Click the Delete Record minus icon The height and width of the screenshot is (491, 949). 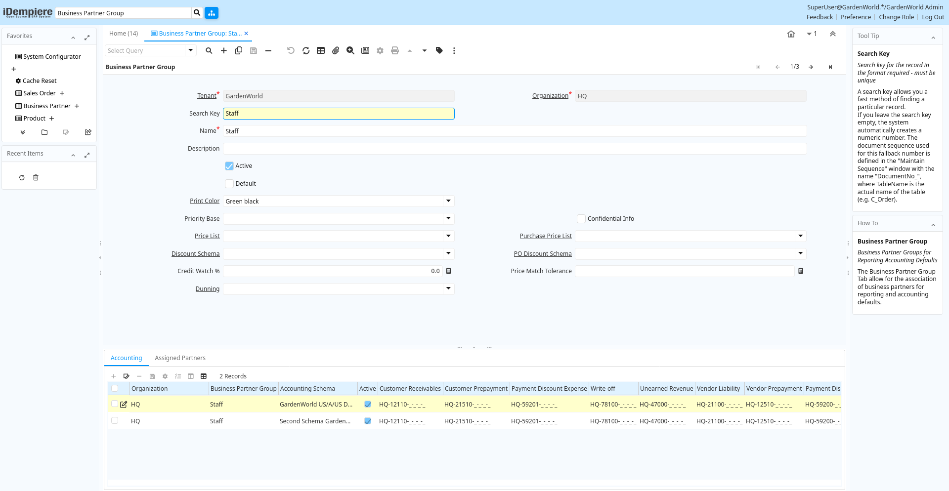(268, 50)
